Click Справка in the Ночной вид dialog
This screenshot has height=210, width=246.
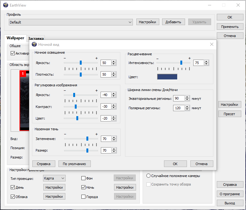tap(44, 164)
